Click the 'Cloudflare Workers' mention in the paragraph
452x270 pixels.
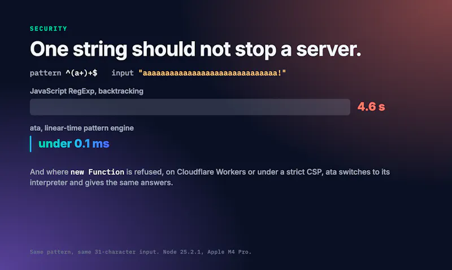point(211,172)
